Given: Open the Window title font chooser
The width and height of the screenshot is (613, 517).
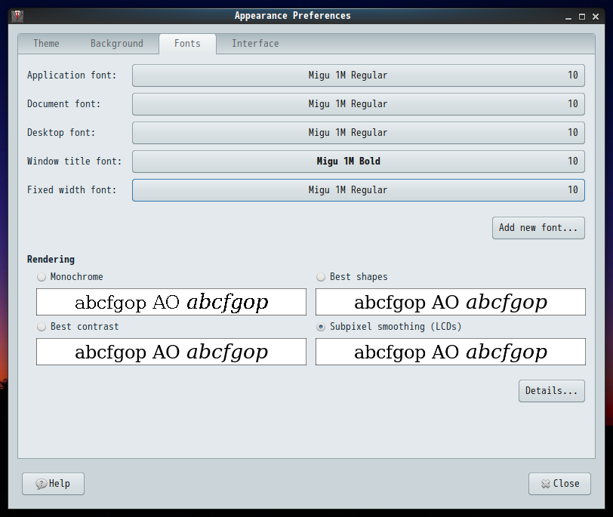Looking at the screenshot, I should tap(358, 162).
